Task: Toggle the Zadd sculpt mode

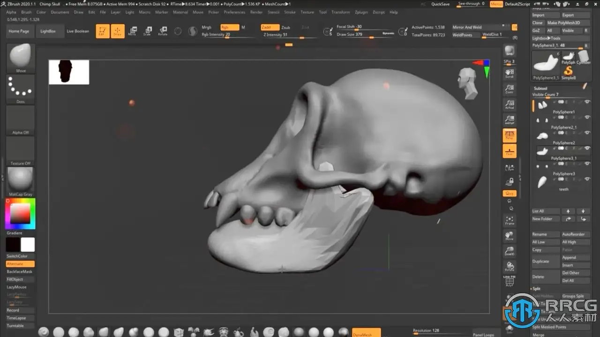Action: tap(270, 27)
